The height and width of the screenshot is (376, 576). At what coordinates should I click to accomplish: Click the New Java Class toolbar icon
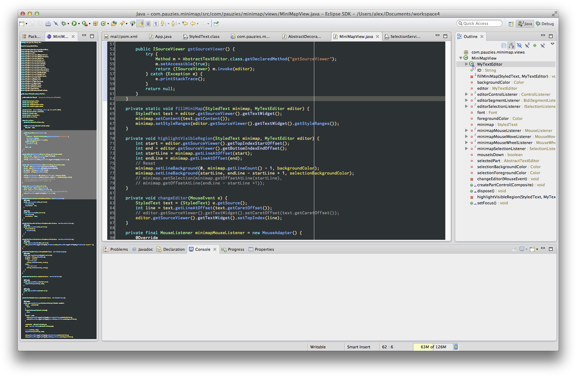pyautogui.click(x=103, y=24)
